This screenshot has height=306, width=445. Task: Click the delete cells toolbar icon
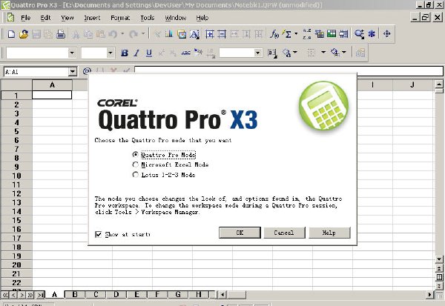(x=222, y=34)
